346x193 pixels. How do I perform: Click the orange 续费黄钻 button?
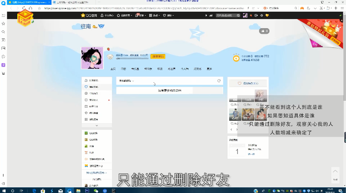pyautogui.click(x=157, y=57)
